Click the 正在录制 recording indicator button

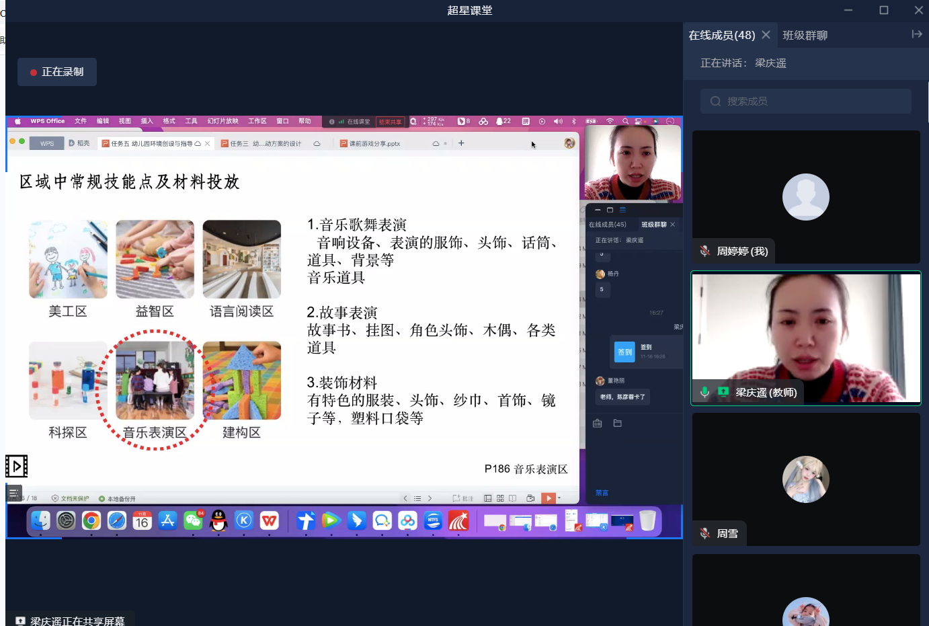(x=57, y=72)
